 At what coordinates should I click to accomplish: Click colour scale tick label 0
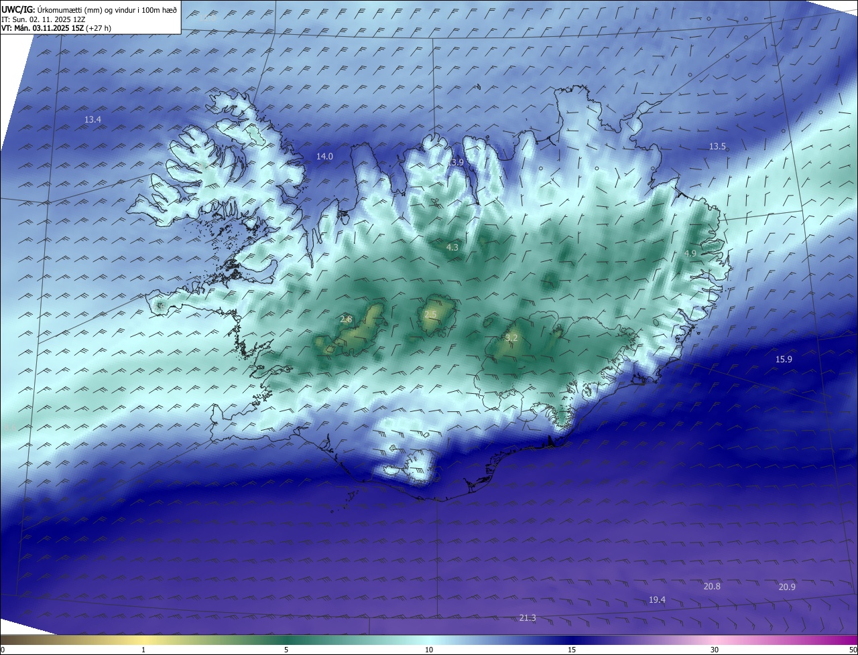point(2,650)
